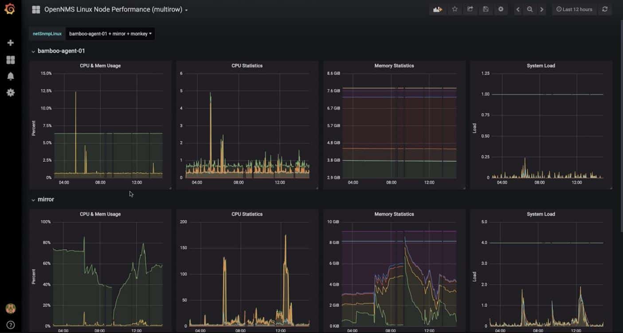
Task: Open the Configuration gear in the sidebar
Action: pyautogui.click(x=10, y=93)
